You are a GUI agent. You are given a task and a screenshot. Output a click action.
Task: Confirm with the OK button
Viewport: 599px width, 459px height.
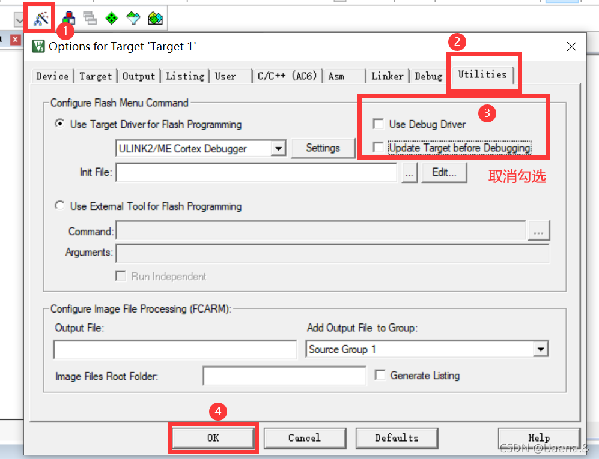click(213, 438)
